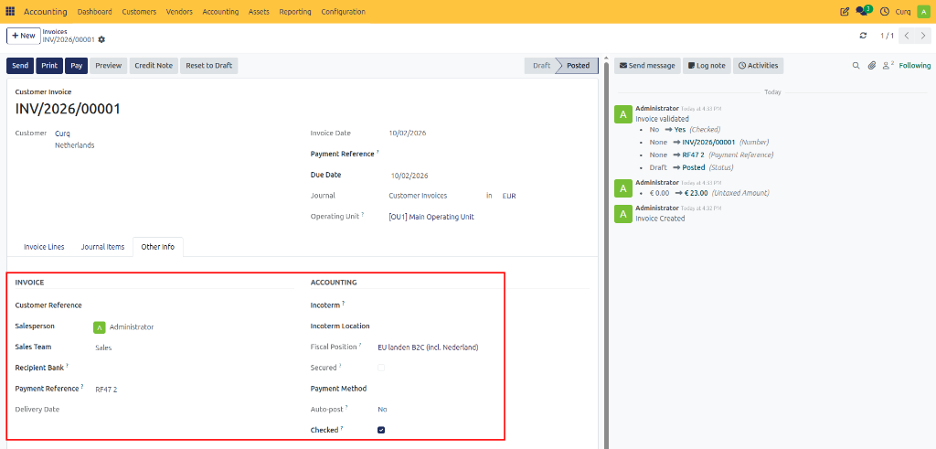Viewport: 936px width, 449px height.
Task: Click the Credit Note button
Action: [x=154, y=66]
